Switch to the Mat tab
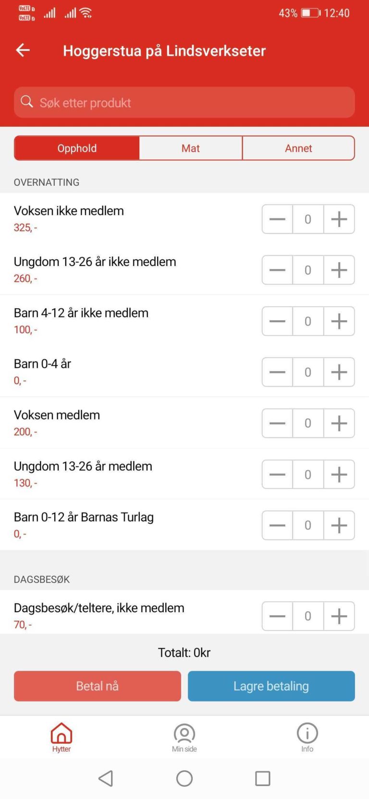 point(191,148)
